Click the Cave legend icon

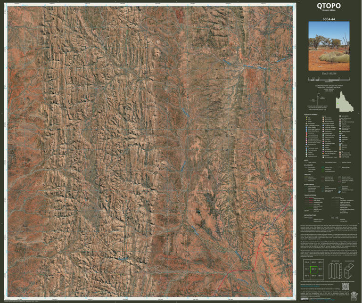[x=340, y=149]
